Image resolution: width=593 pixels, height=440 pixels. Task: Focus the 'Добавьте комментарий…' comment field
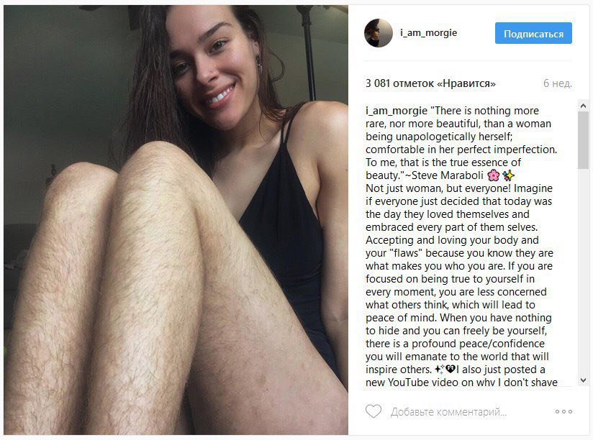(x=448, y=412)
